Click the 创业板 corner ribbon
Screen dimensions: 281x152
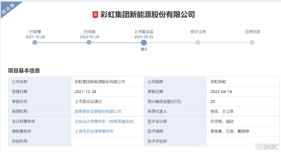tap(8, 8)
